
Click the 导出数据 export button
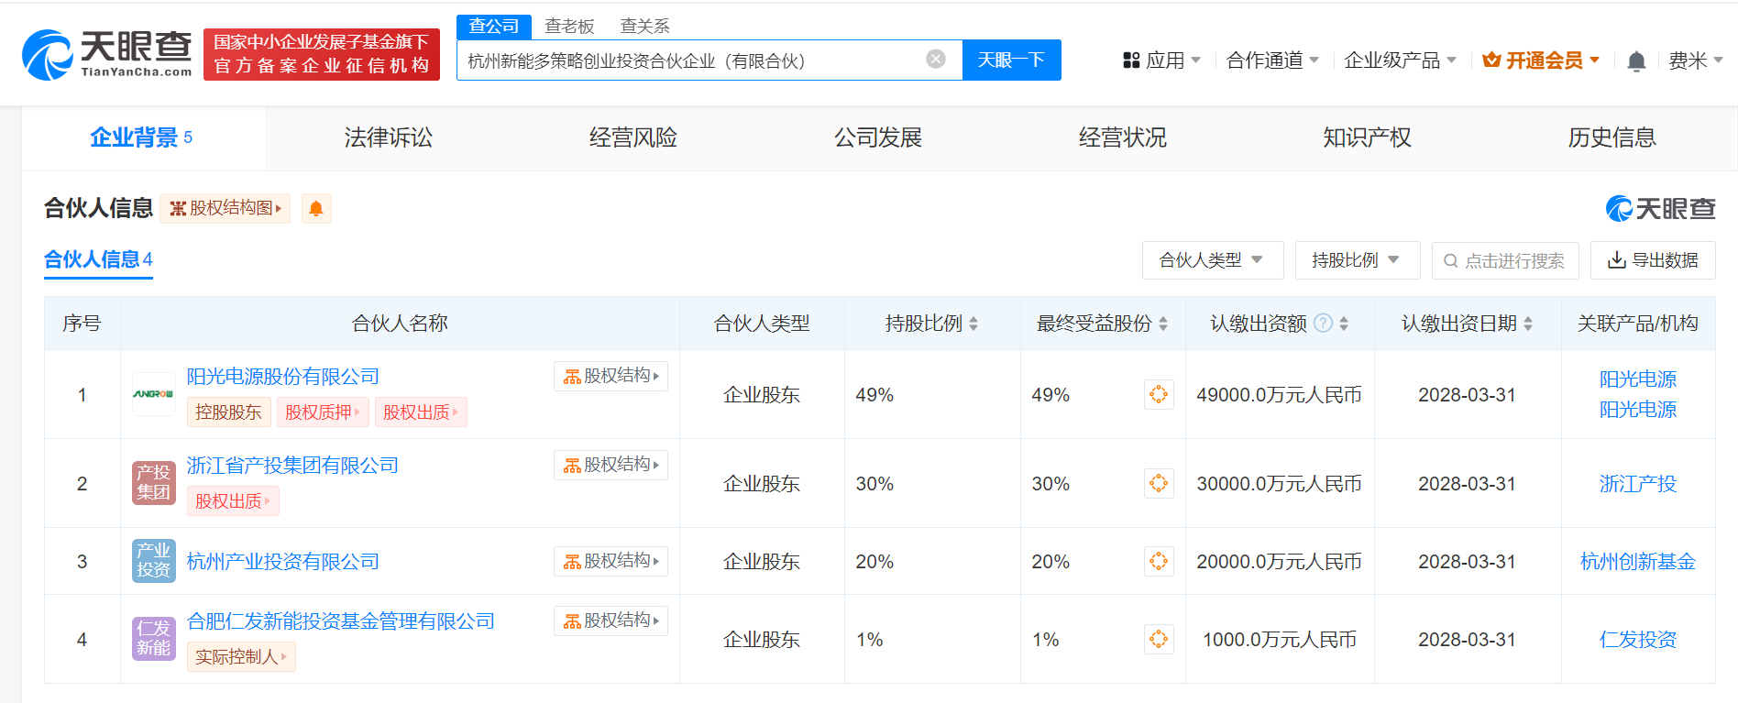[1653, 260]
